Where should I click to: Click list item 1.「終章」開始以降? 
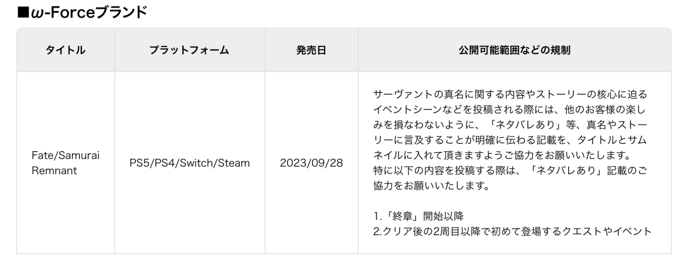coord(419,216)
